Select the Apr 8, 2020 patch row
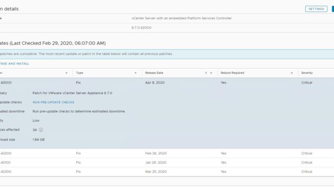This screenshot has height=187, width=334. [167, 83]
